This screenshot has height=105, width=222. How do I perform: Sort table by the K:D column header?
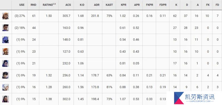(82, 5)
